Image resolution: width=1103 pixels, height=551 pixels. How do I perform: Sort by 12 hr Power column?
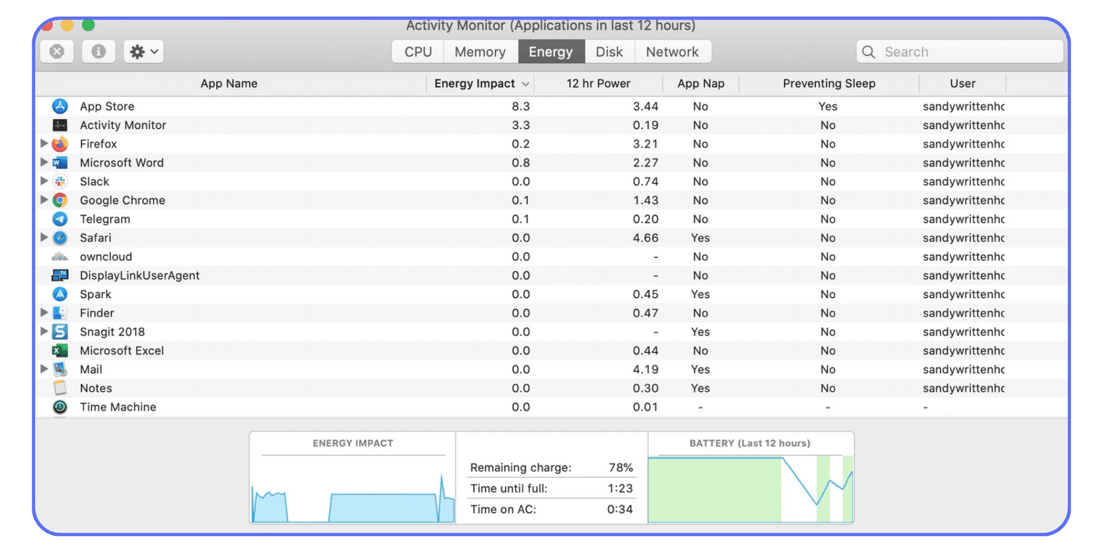[598, 84]
